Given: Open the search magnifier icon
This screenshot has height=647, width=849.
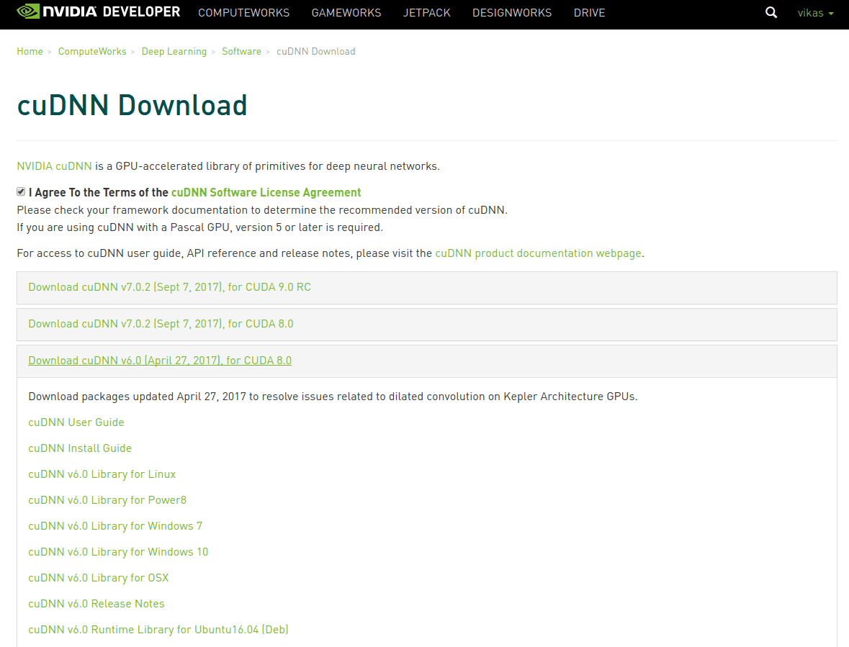Looking at the screenshot, I should click(771, 12).
